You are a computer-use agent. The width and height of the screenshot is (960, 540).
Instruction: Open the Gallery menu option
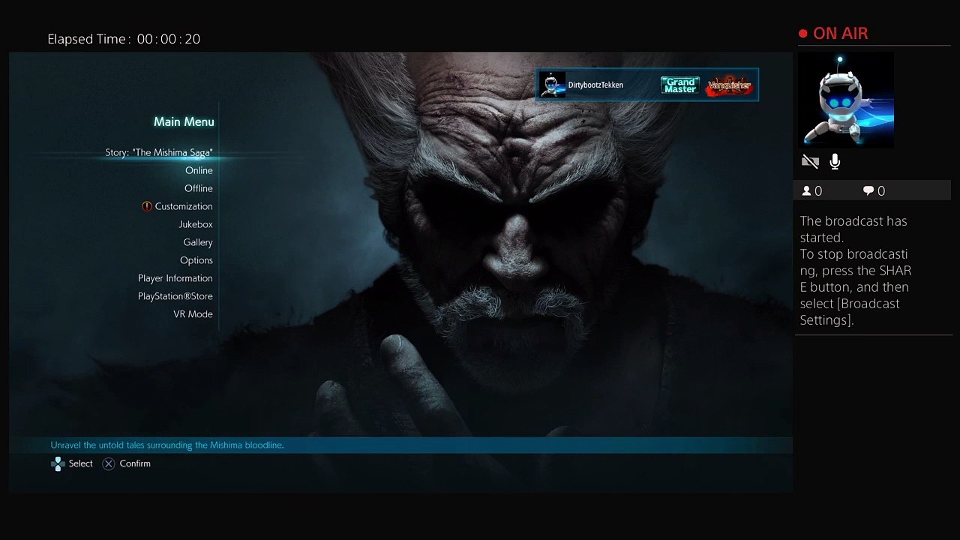198,242
